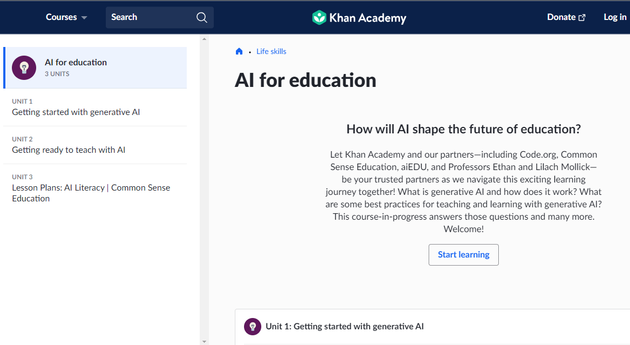
Task: Click the AI for education lightbulb icon in the sidebar
Action: pos(24,67)
